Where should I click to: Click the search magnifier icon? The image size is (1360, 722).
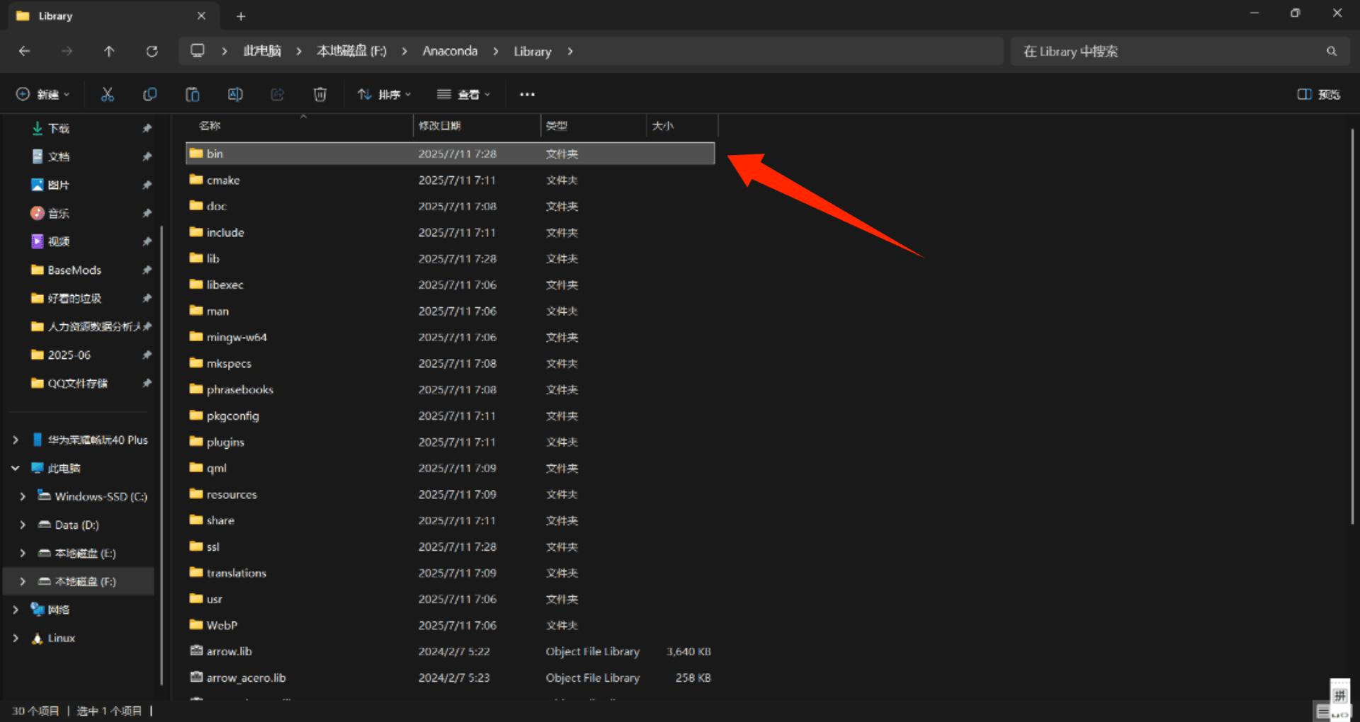(1332, 51)
